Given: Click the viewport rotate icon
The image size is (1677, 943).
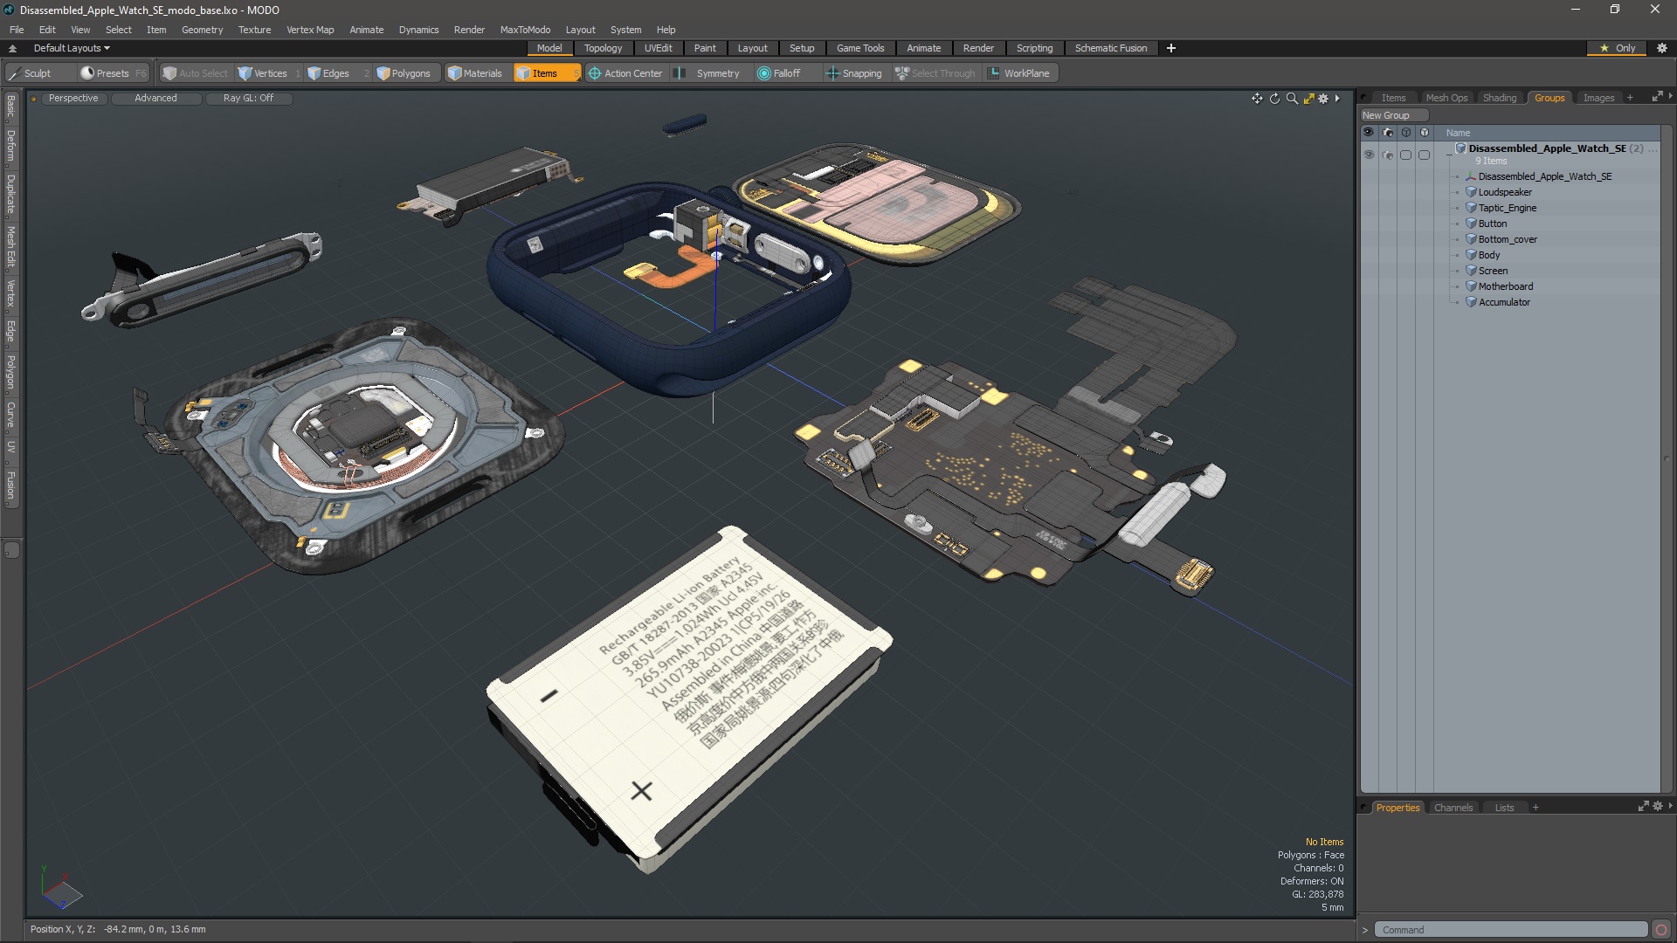Looking at the screenshot, I should (1274, 99).
